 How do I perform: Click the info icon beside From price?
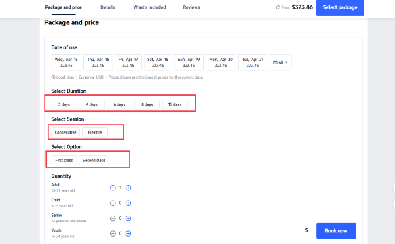278,7
